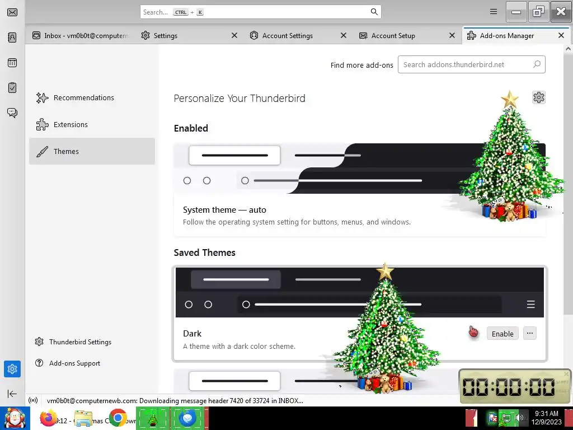Click the magnifier in add-ons search field

coord(537,64)
